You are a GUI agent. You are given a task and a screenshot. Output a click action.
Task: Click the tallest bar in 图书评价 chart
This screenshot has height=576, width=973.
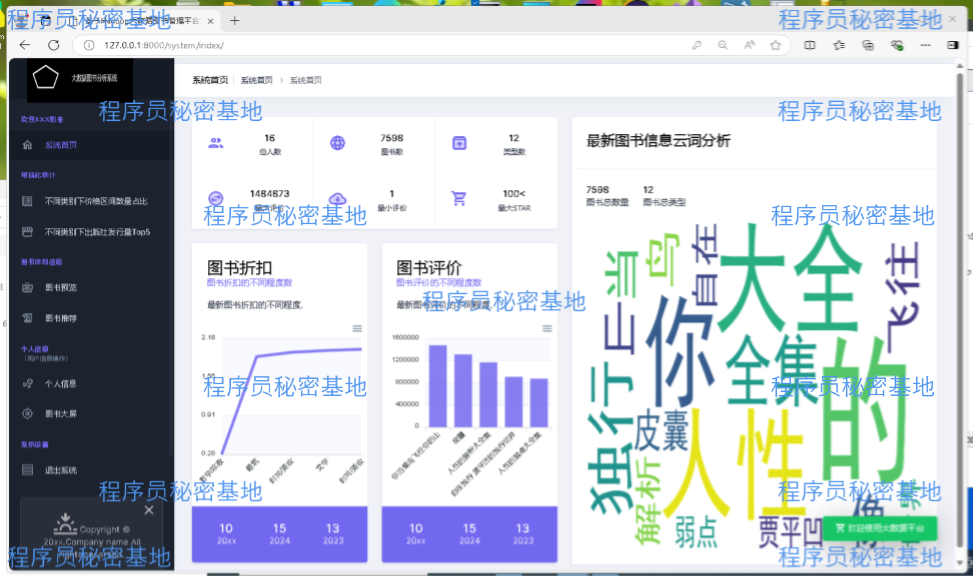coord(437,386)
